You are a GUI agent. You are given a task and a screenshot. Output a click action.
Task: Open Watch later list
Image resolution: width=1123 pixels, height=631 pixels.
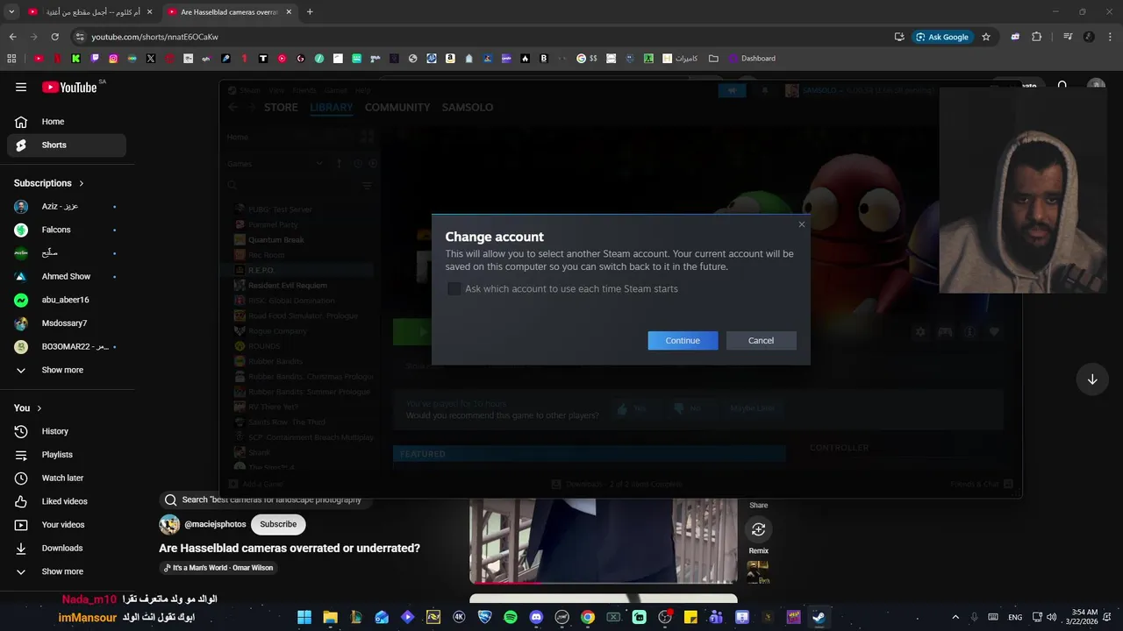[x=67, y=478]
